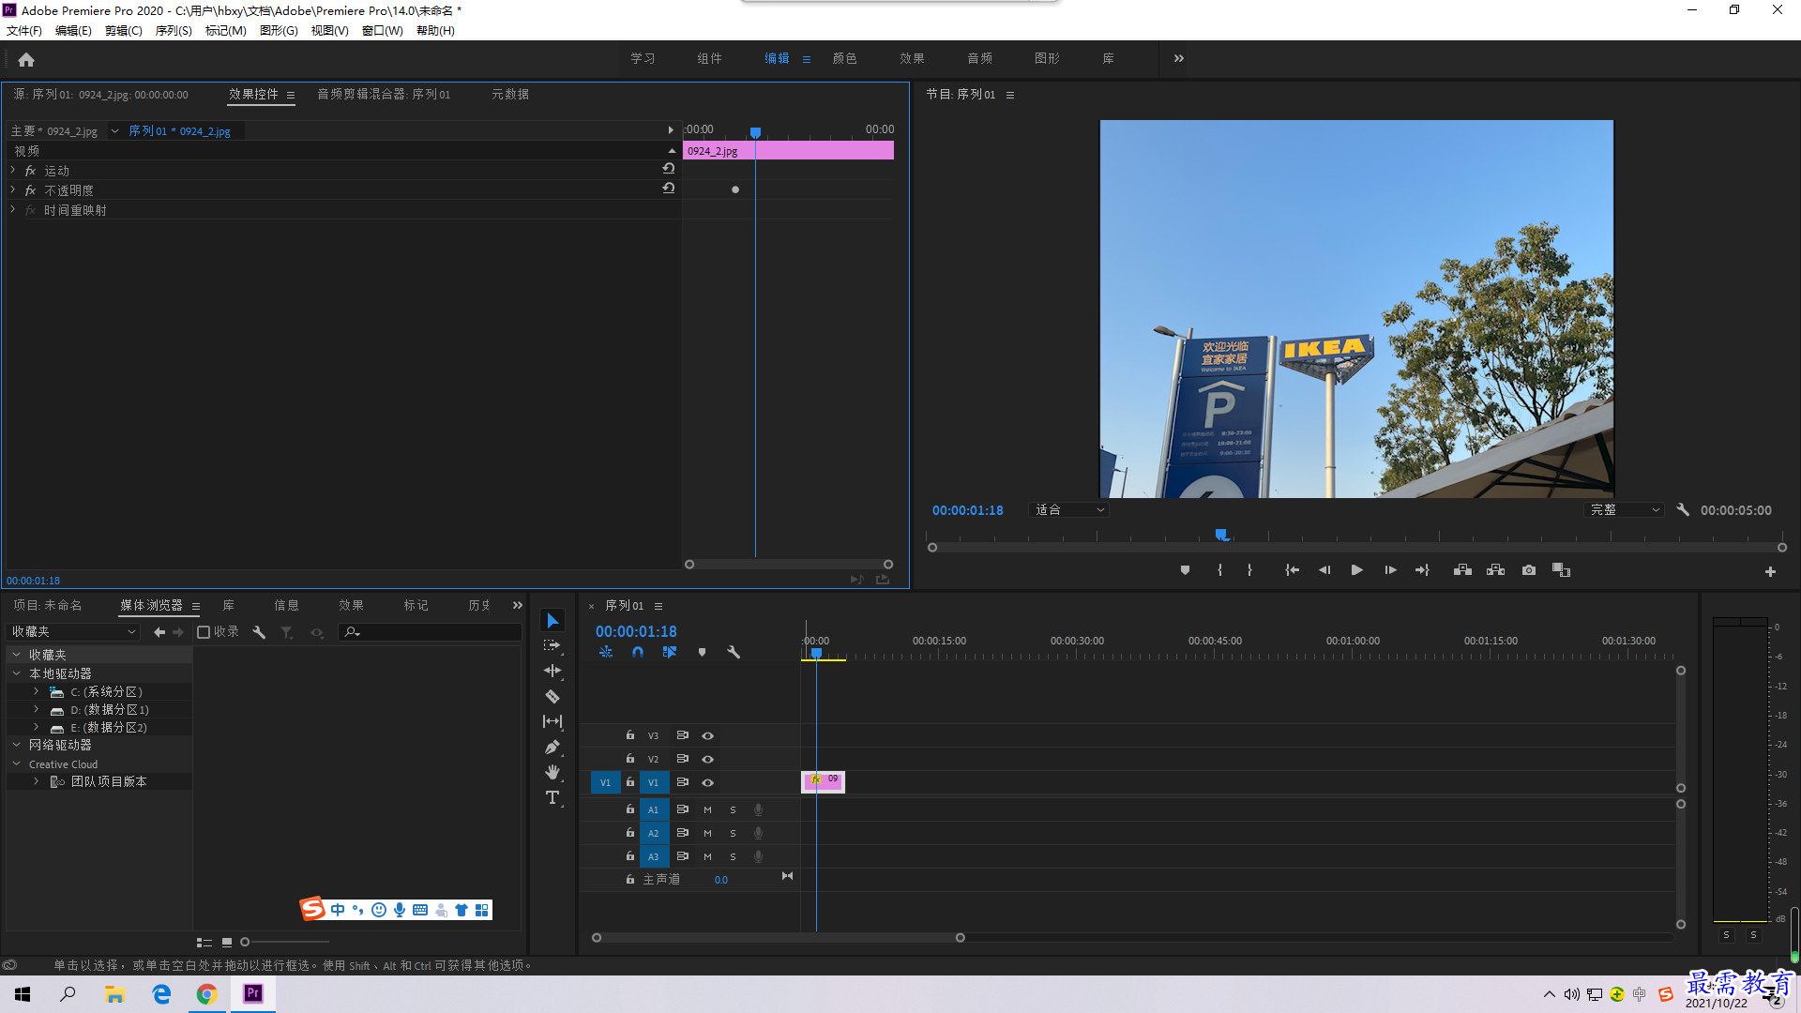This screenshot has height=1013, width=1801.
Task: Expand the D: data drive
Action: [37, 710]
